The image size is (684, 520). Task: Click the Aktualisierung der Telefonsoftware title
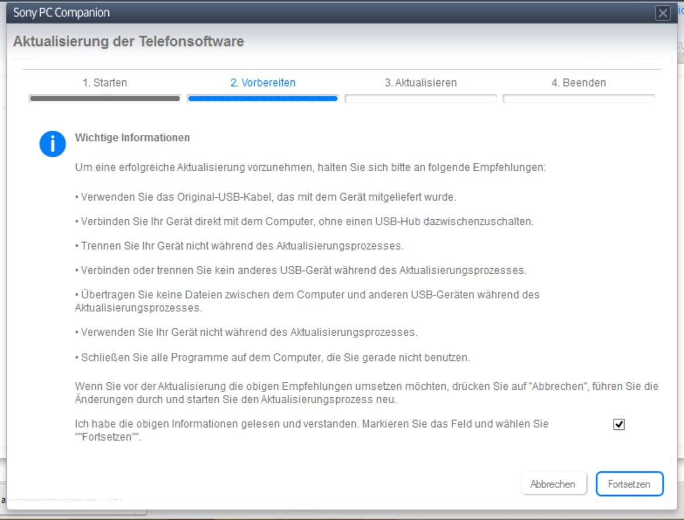click(x=129, y=41)
